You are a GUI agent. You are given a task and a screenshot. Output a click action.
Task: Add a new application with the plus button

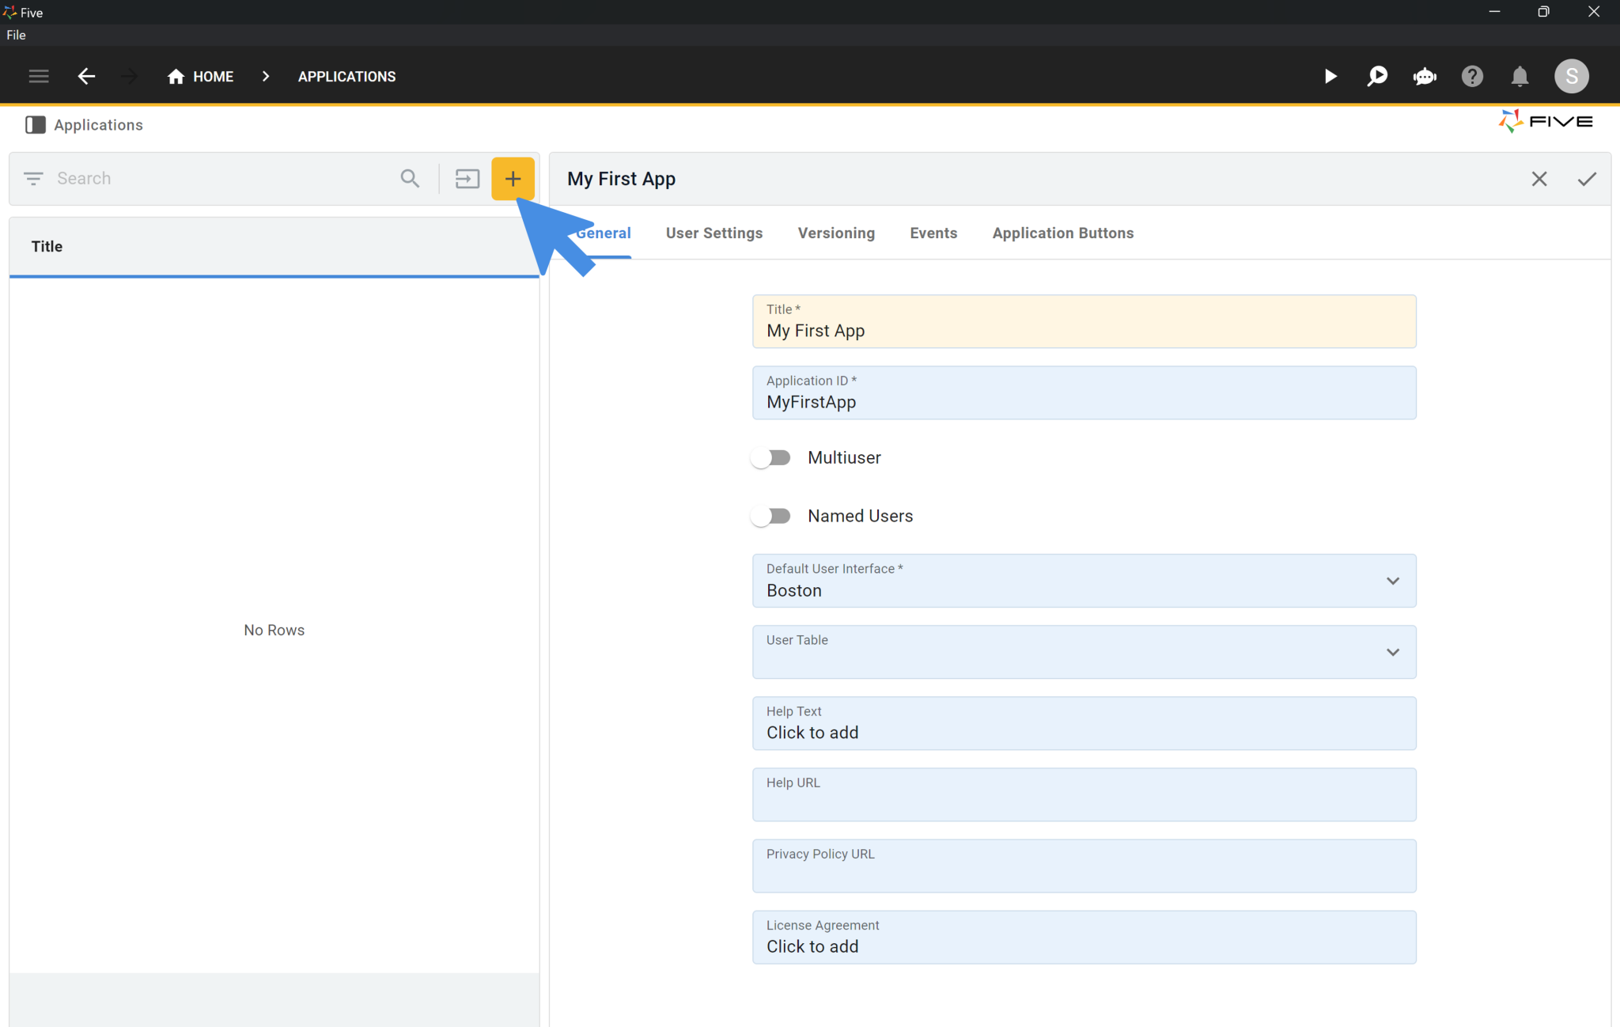point(512,178)
